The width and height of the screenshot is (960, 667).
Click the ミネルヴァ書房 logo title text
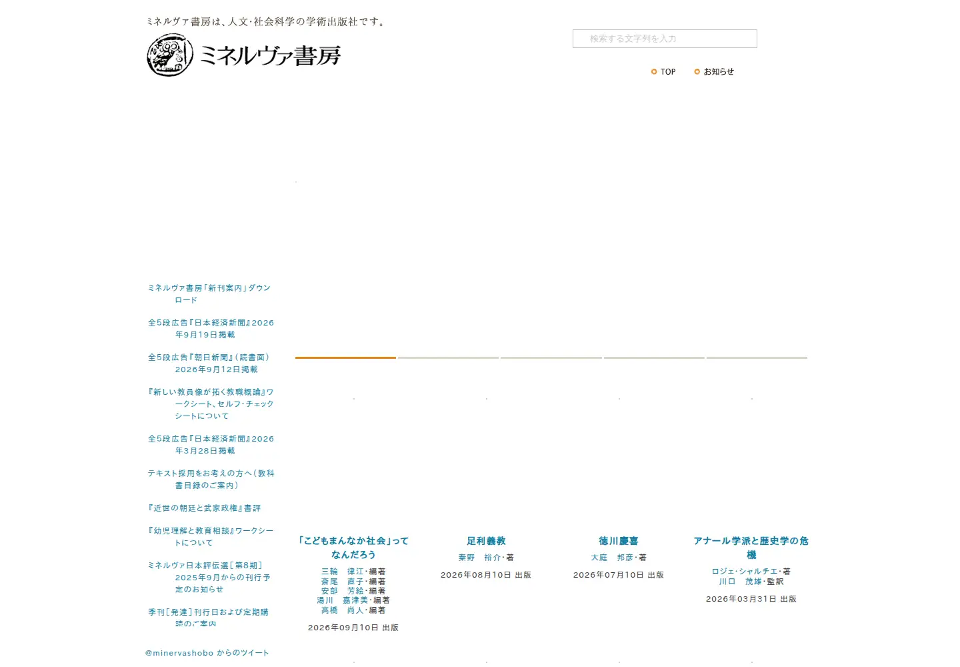pos(270,56)
